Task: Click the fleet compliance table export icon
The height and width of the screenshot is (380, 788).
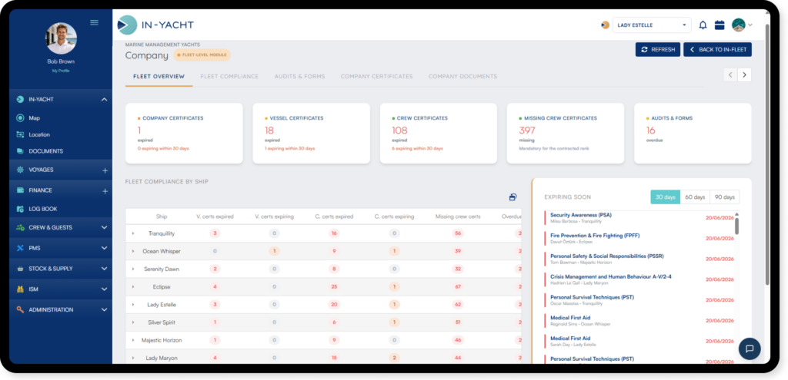Action: point(513,197)
